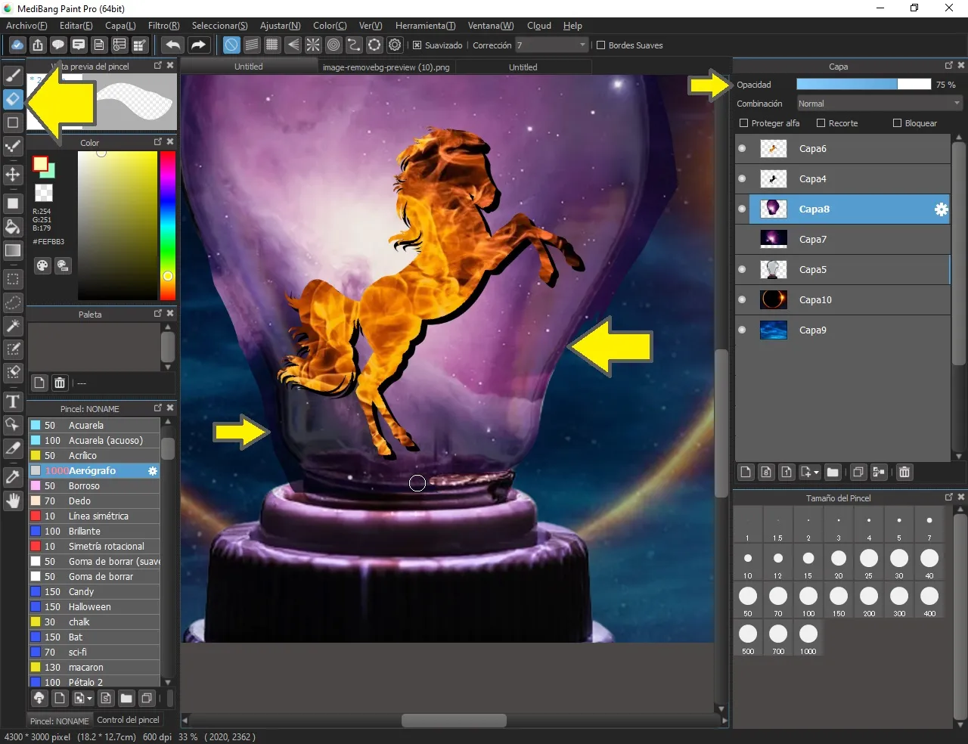The height and width of the screenshot is (744, 968).
Task: Select the Brush tool in the left toolbar
Action: pos(13,75)
